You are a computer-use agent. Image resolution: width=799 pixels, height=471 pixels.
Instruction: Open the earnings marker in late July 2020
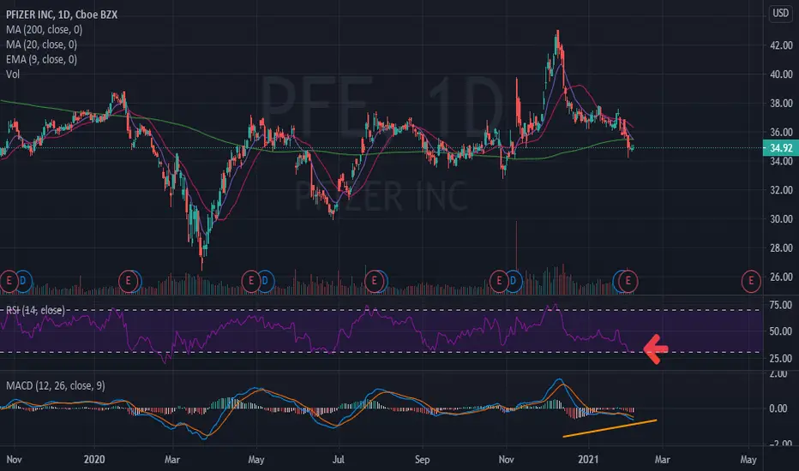(375, 281)
